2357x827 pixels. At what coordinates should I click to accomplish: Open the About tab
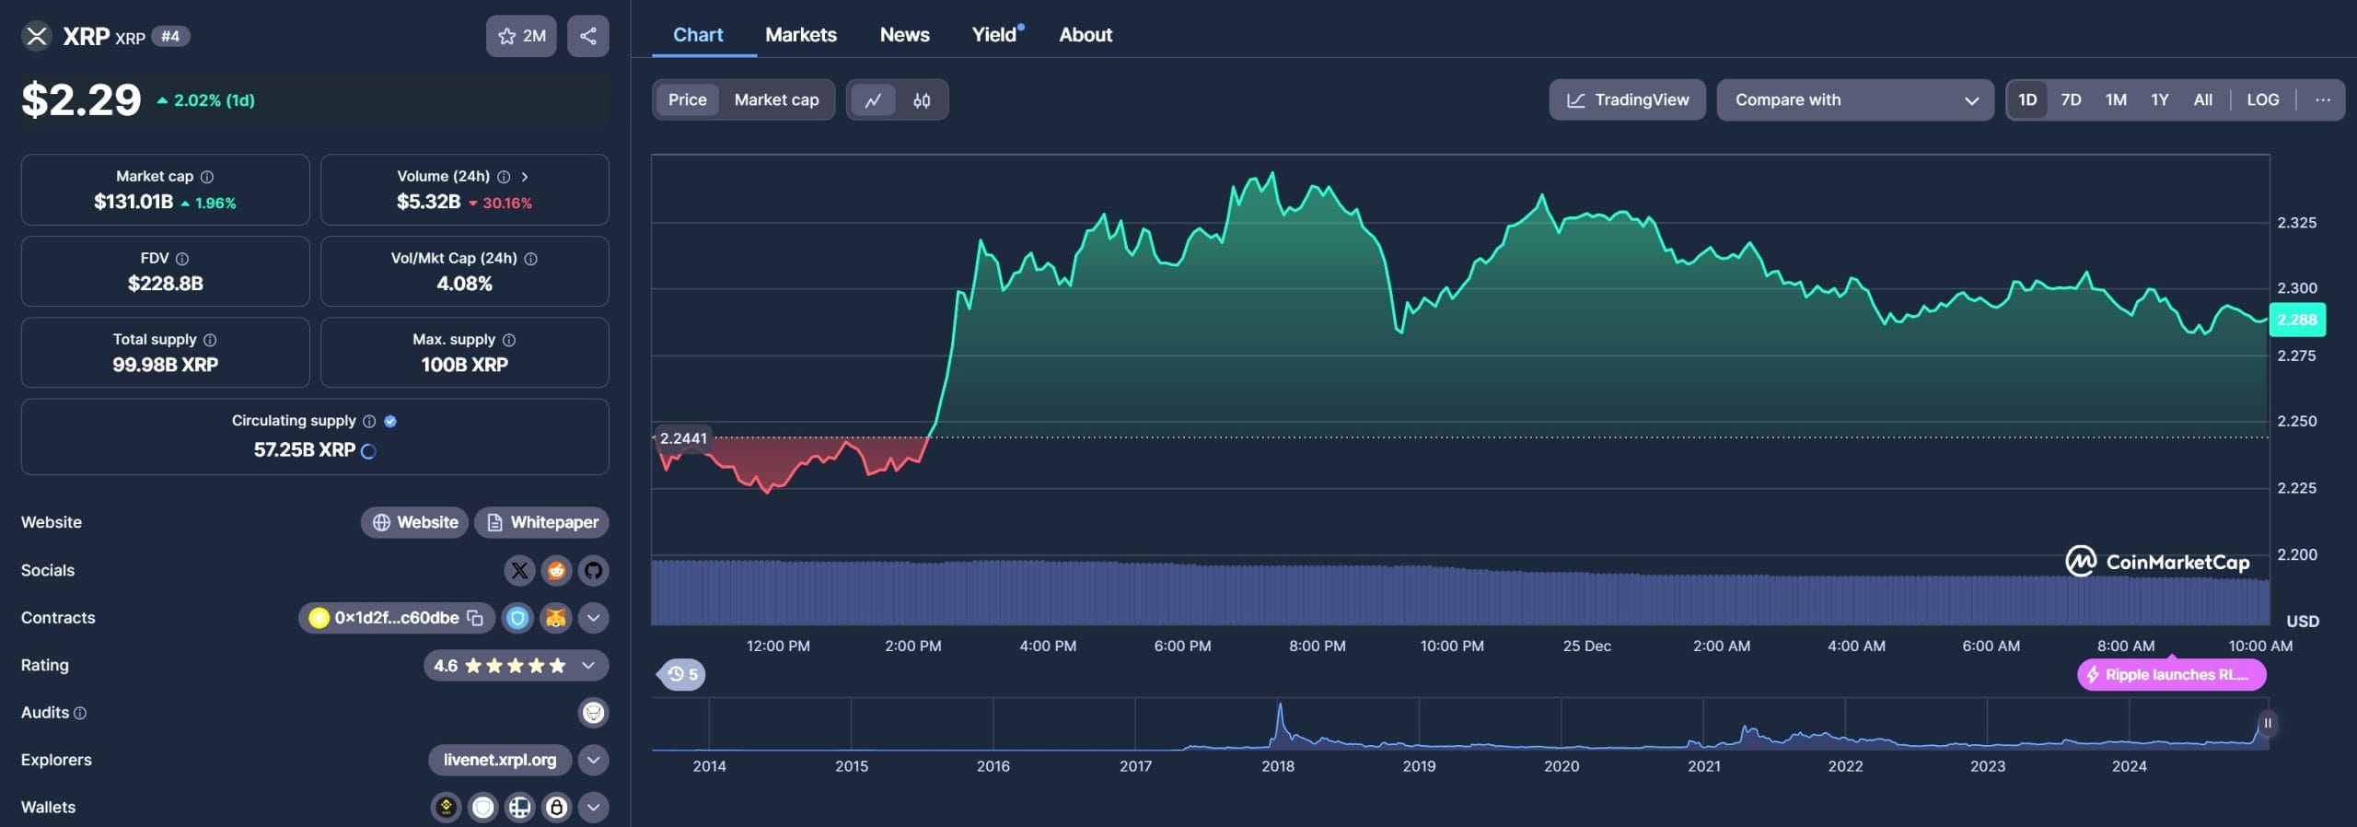click(x=1085, y=35)
